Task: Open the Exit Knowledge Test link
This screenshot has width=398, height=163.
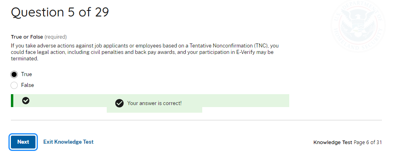Action: point(68,142)
